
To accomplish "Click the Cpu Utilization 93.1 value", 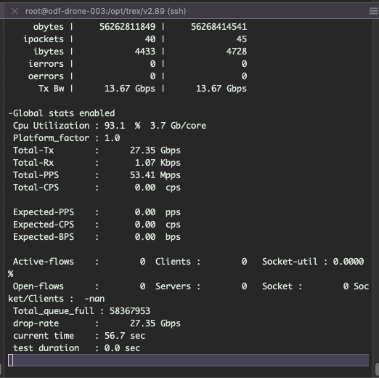I will point(115,126).
